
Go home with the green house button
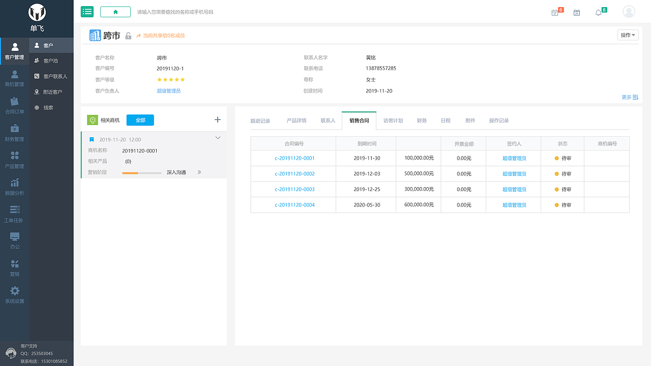point(115,11)
